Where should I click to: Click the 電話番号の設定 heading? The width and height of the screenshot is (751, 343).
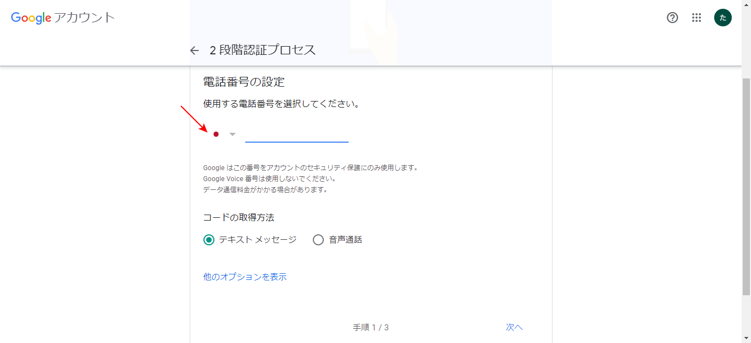(244, 82)
